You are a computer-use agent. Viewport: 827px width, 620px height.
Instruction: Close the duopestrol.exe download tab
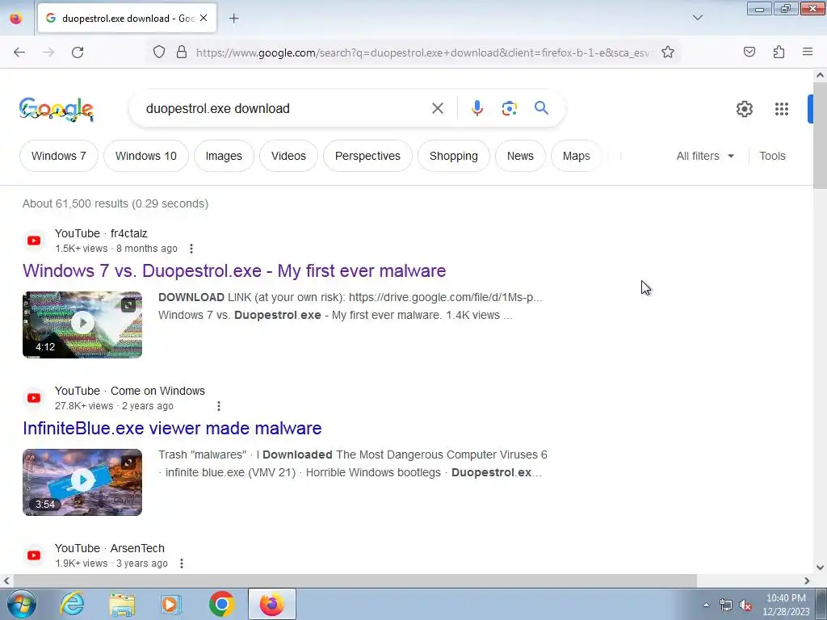tap(204, 18)
